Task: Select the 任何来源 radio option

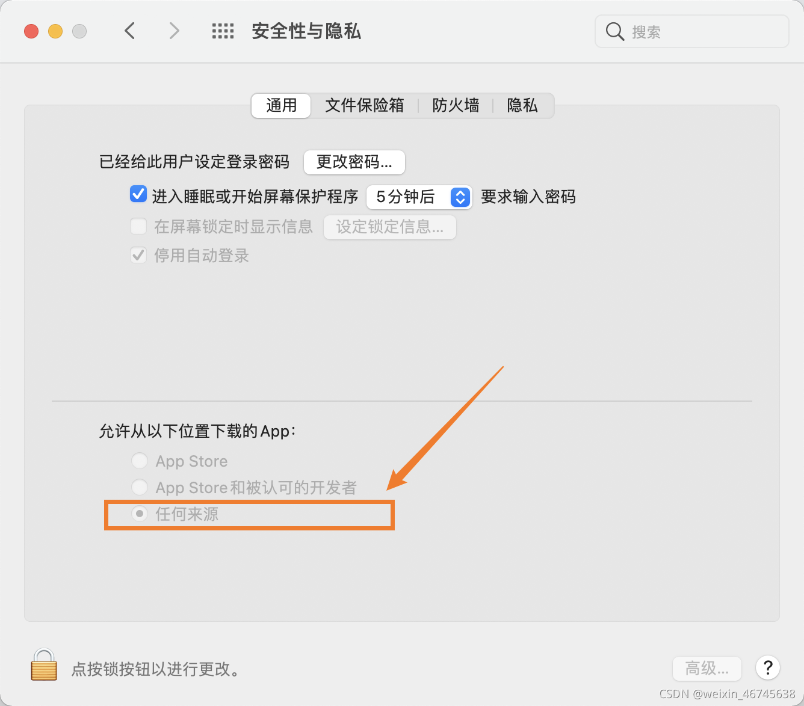Action: click(x=140, y=514)
